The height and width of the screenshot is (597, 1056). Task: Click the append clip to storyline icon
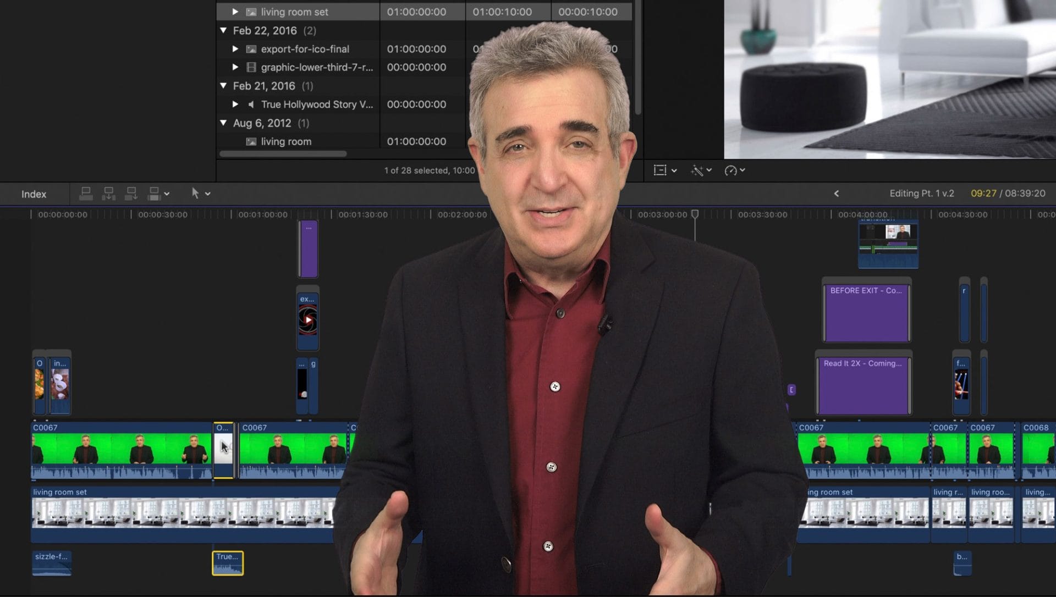pyautogui.click(x=131, y=194)
